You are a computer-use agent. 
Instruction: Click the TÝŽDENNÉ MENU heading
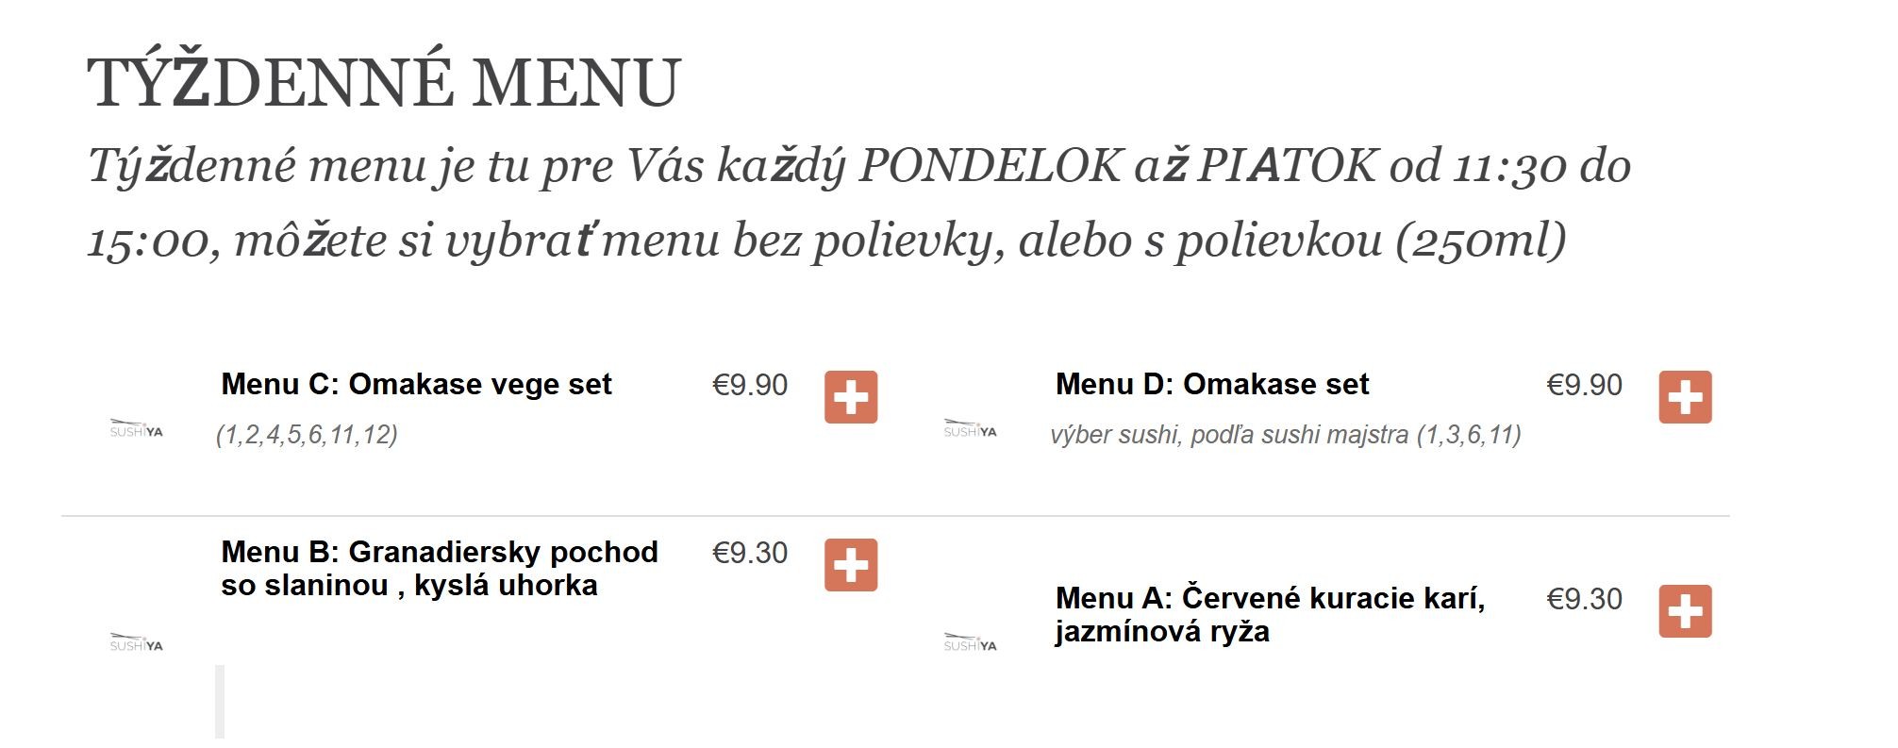[x=384, y=82]
